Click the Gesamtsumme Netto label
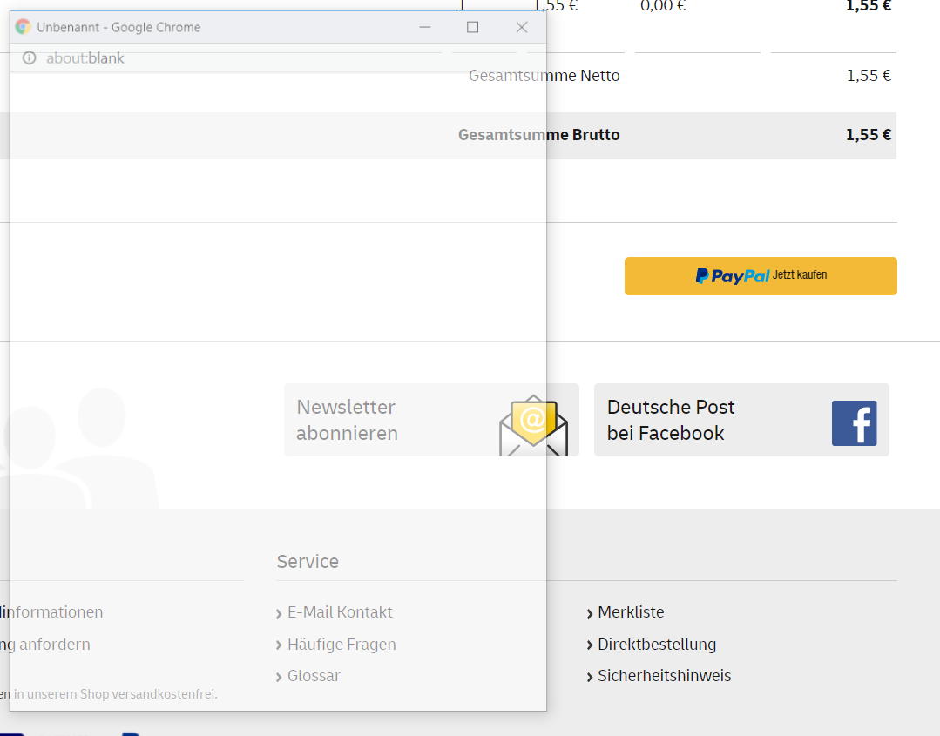This screenshot has height=736, width=940. pyautogui.click(x=544, y=76)
